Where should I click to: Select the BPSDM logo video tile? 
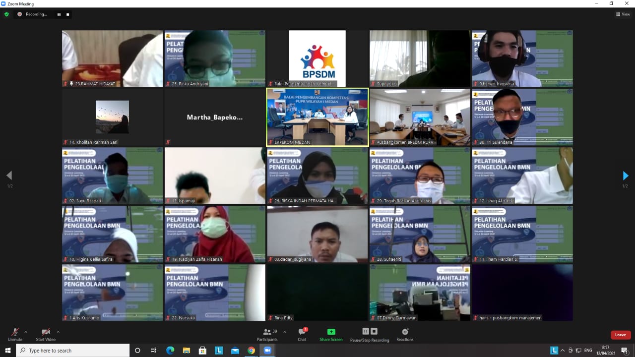[317, 59]
